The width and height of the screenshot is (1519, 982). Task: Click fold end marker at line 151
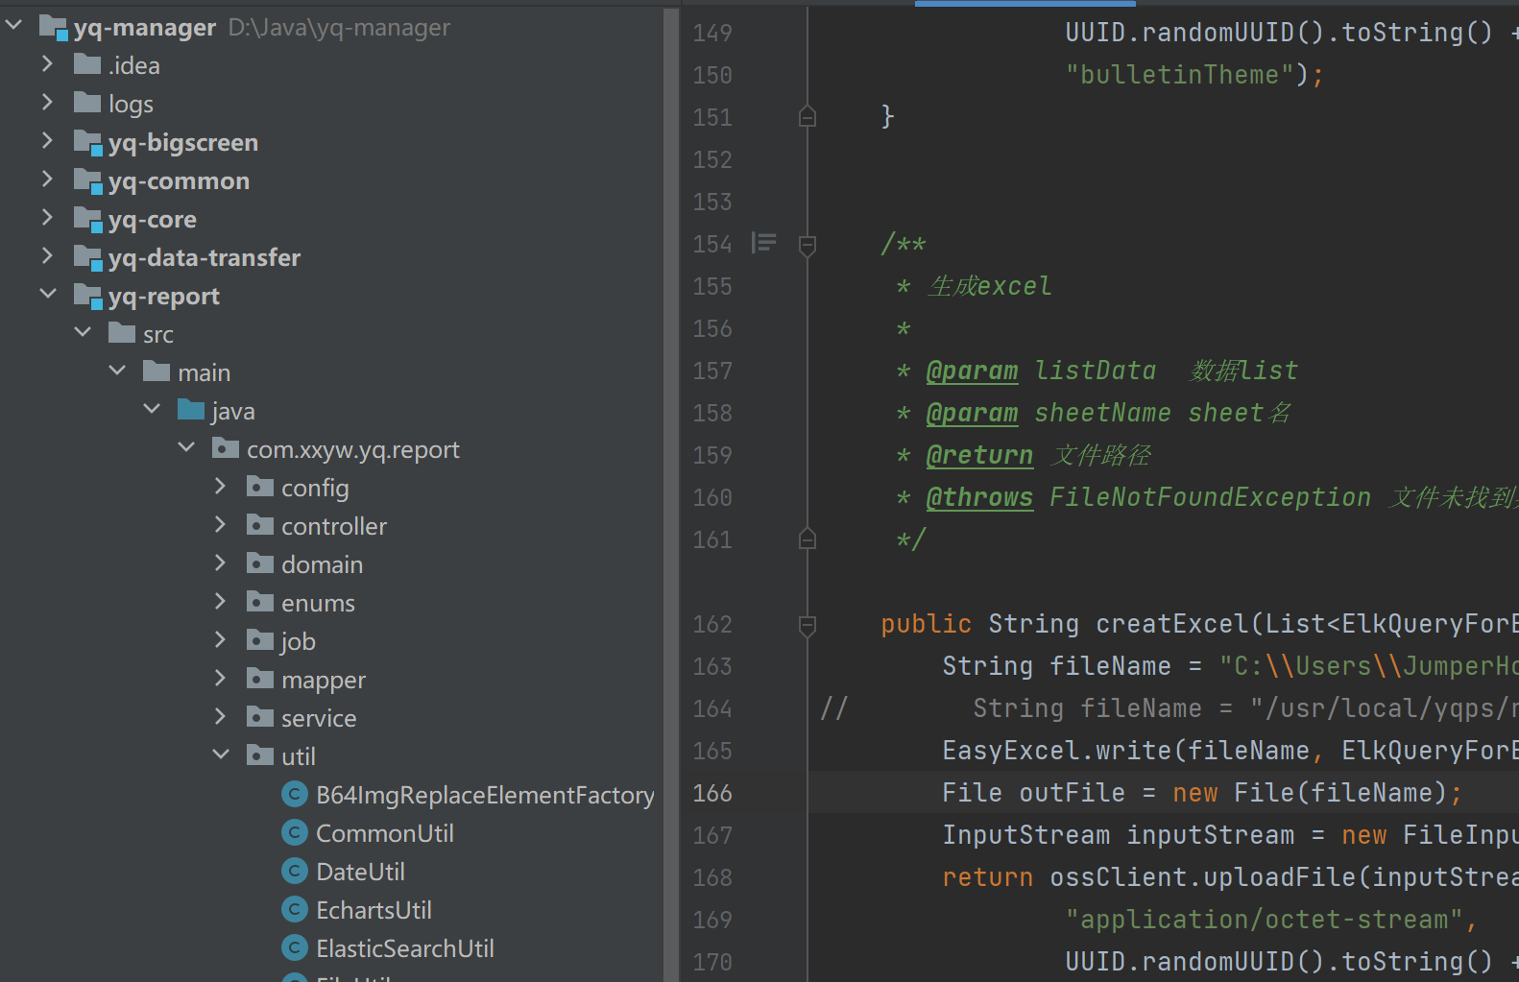point(808,116)
